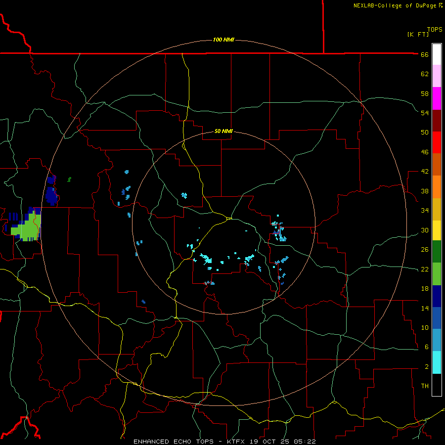
Task: Select the cyan legend color swatch
Action: point(437,363)
